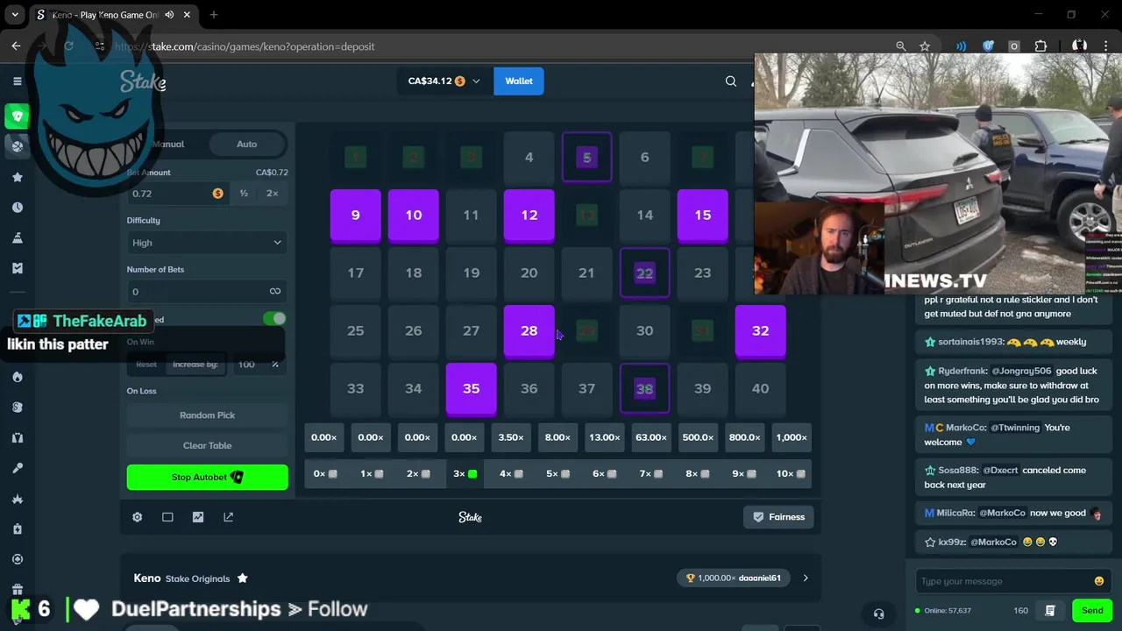Halve the bet with ½ button
The width and height of the screenshot is (1122, 631).
[x=244, y=194]
